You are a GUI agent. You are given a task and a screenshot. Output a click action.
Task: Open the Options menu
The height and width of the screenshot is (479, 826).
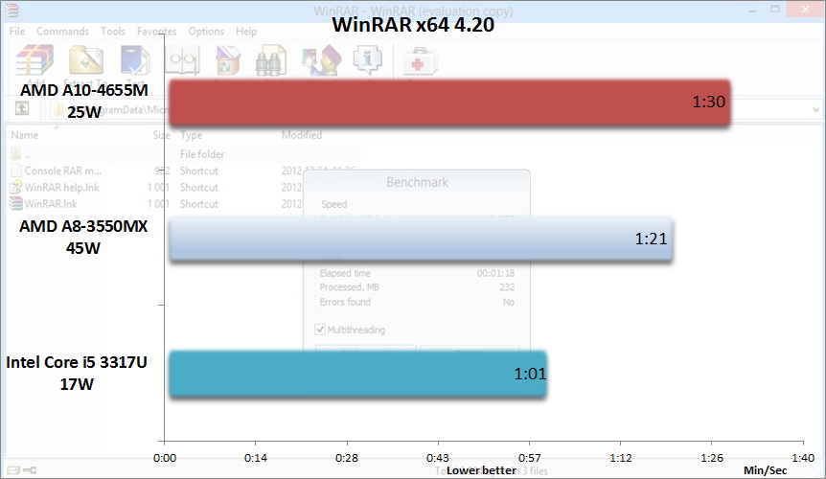tap(206, 31)
